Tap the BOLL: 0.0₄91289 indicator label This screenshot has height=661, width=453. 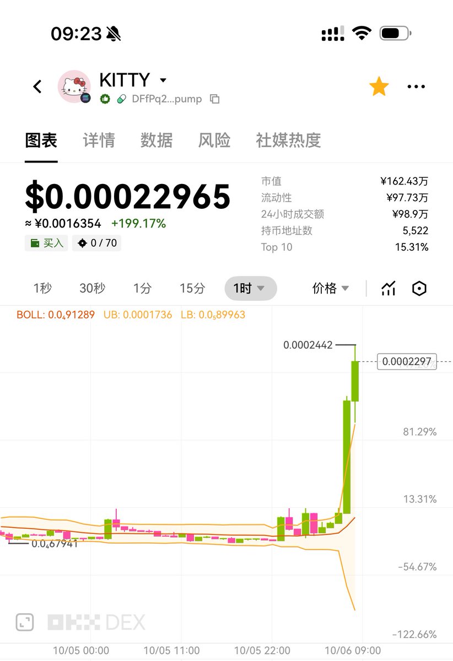click(x=56, y=315)
